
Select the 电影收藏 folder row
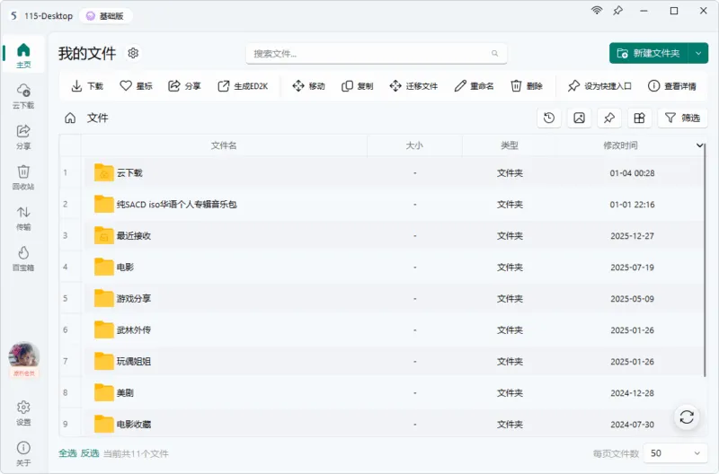click(382, 424)
